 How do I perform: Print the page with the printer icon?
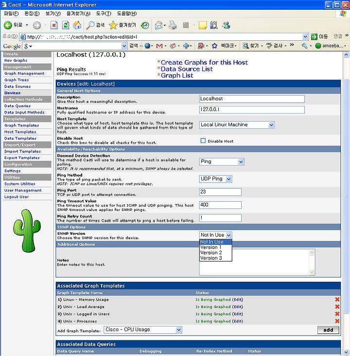[173, 25]
